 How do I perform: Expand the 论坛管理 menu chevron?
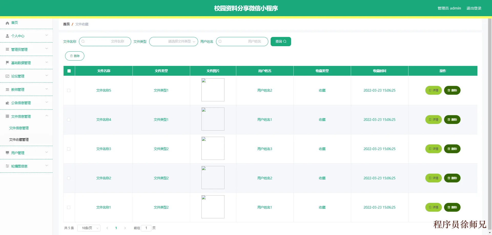tap(47, 75)
